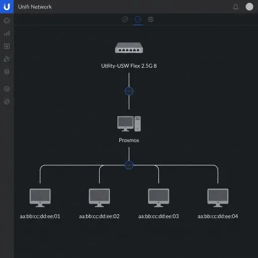The width and height of the screenshot is (258, 258).
Task: Switch to the first top tab icon
Action: 125,20
